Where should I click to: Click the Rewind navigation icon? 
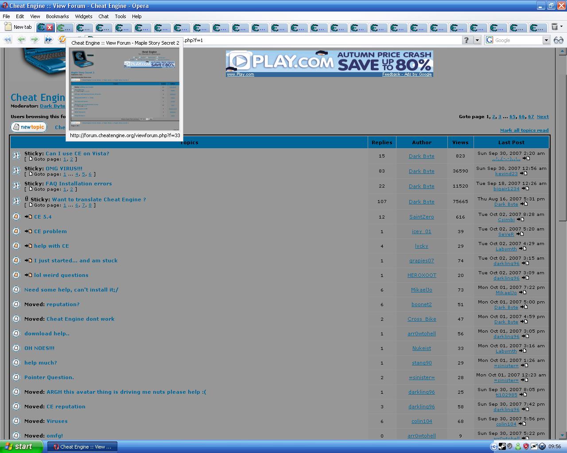[x=8, y=39]
